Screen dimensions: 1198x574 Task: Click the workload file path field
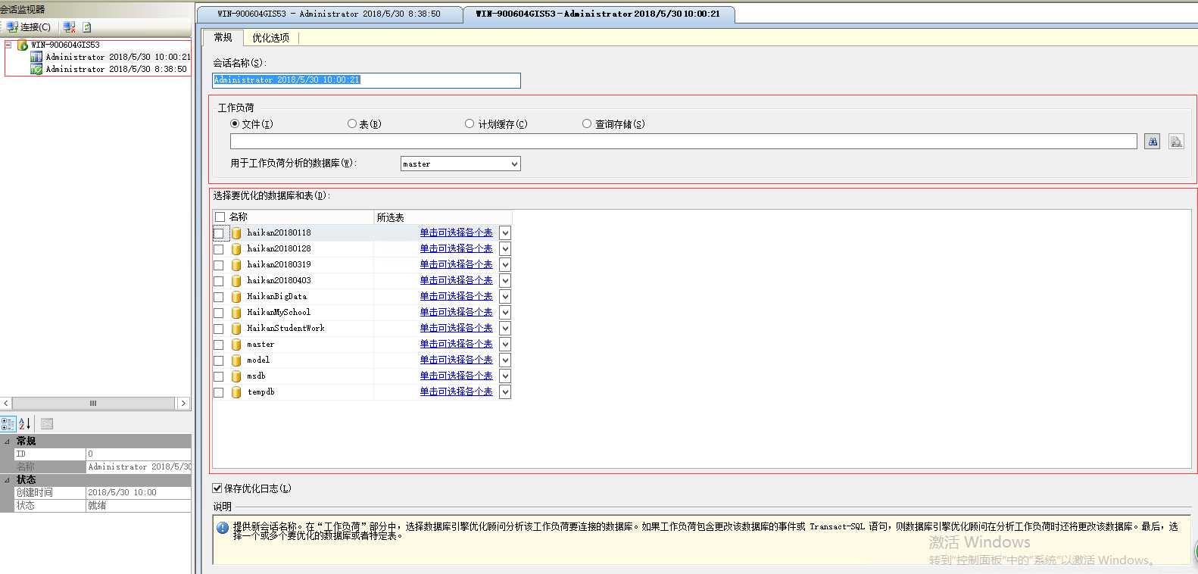click(x=684, y=142)
